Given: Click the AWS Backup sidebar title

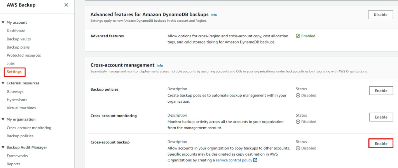Looking at the screenshot, I should (21, 5).
